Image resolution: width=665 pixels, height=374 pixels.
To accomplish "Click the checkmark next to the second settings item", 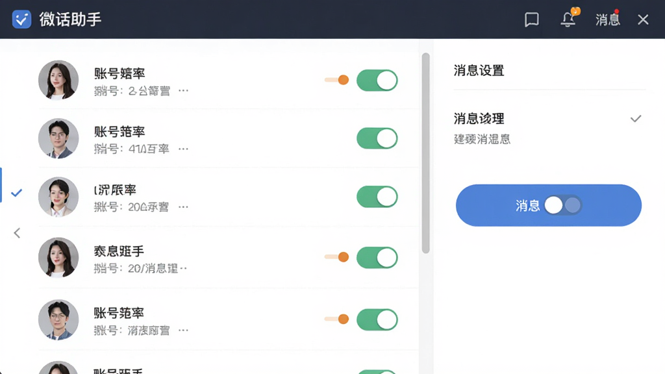I will point(635,119).
